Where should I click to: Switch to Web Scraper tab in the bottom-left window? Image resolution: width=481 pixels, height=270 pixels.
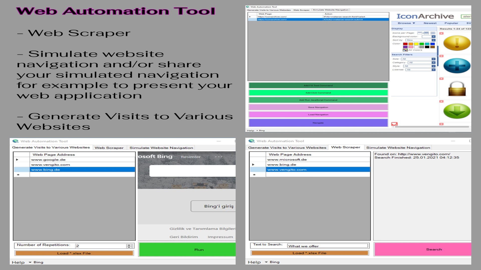(109, 148)
